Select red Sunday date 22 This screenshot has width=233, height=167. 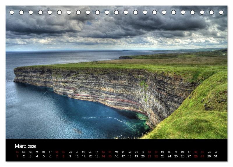156,156
